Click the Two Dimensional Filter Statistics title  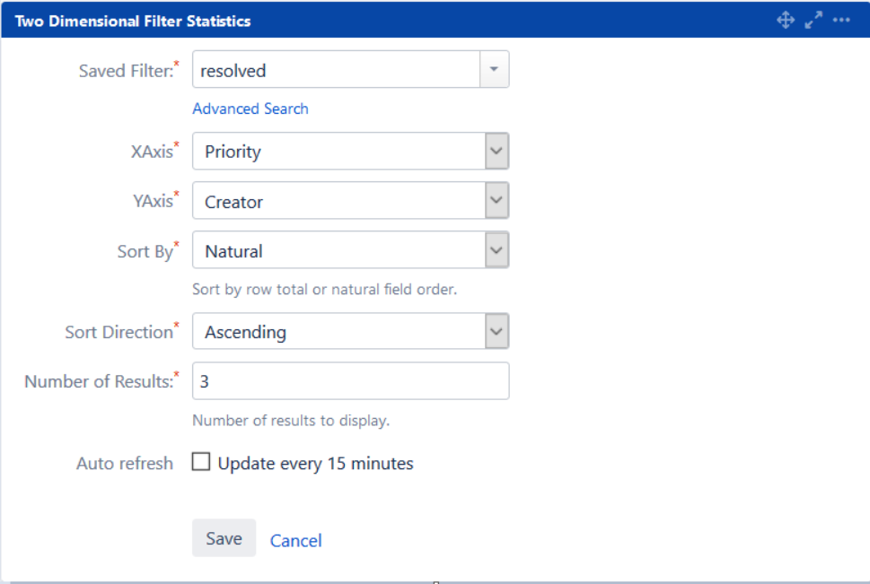click(133, 21)
